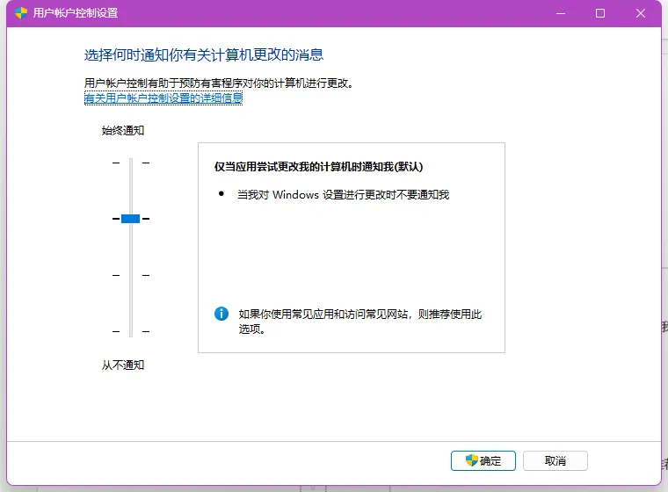Open the detailed UAC settings info link
The width and height of the screenshot is (668, 492).
[163, 98]
